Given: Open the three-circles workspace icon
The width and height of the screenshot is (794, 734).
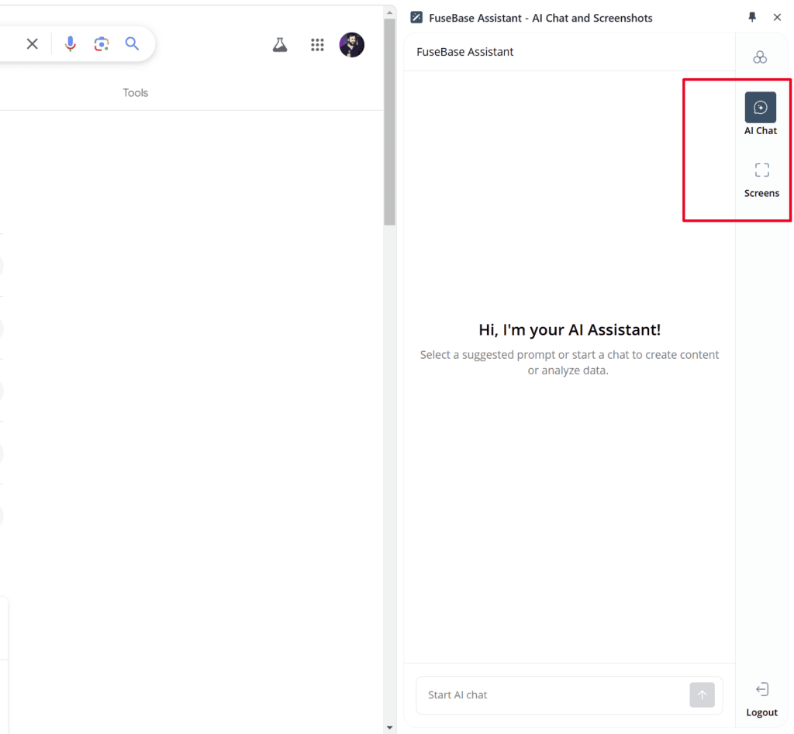Looking at the screenshot, I should click(760, 57).
